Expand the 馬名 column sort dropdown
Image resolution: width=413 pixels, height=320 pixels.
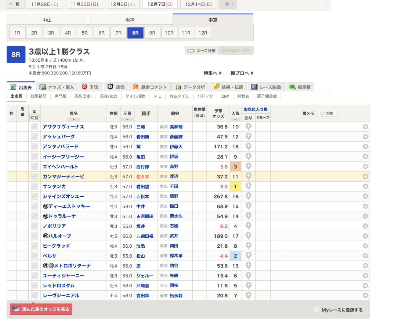pos(73,119)
